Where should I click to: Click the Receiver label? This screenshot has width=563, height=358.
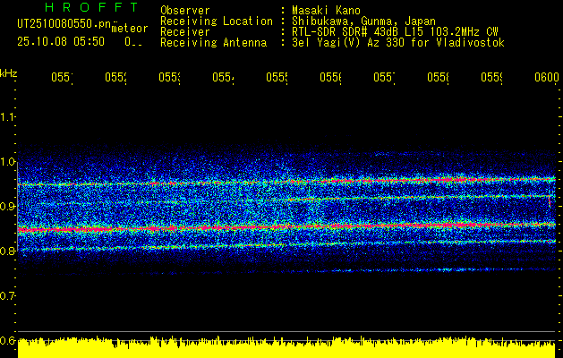click(185, 32)
